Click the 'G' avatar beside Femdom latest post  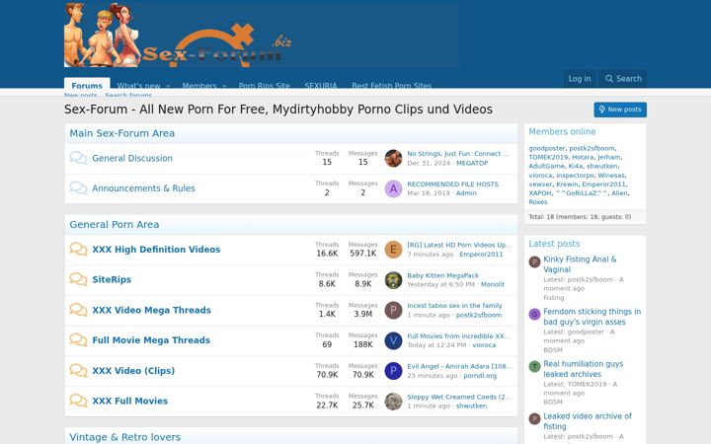coord(534,314)
